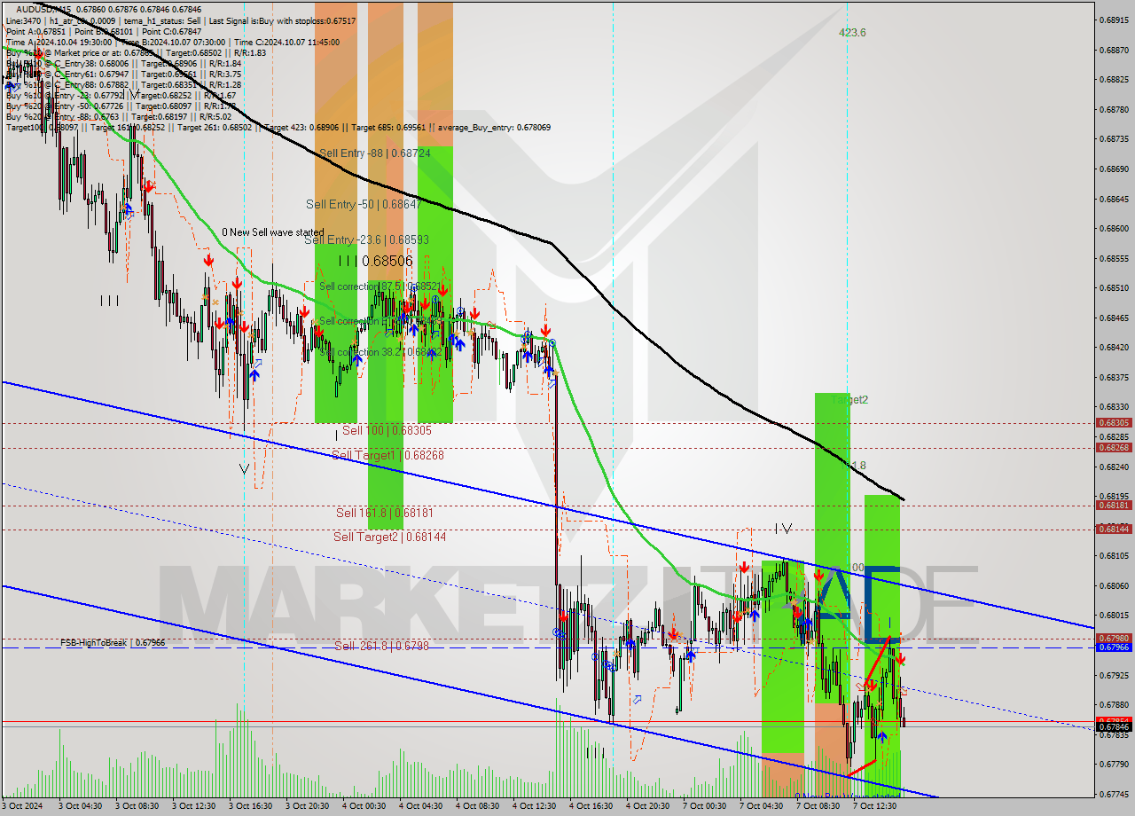Click price axis value 0.68690
The width and height of the screenshot is (1135, 816).
click(x=1114, y=169)
